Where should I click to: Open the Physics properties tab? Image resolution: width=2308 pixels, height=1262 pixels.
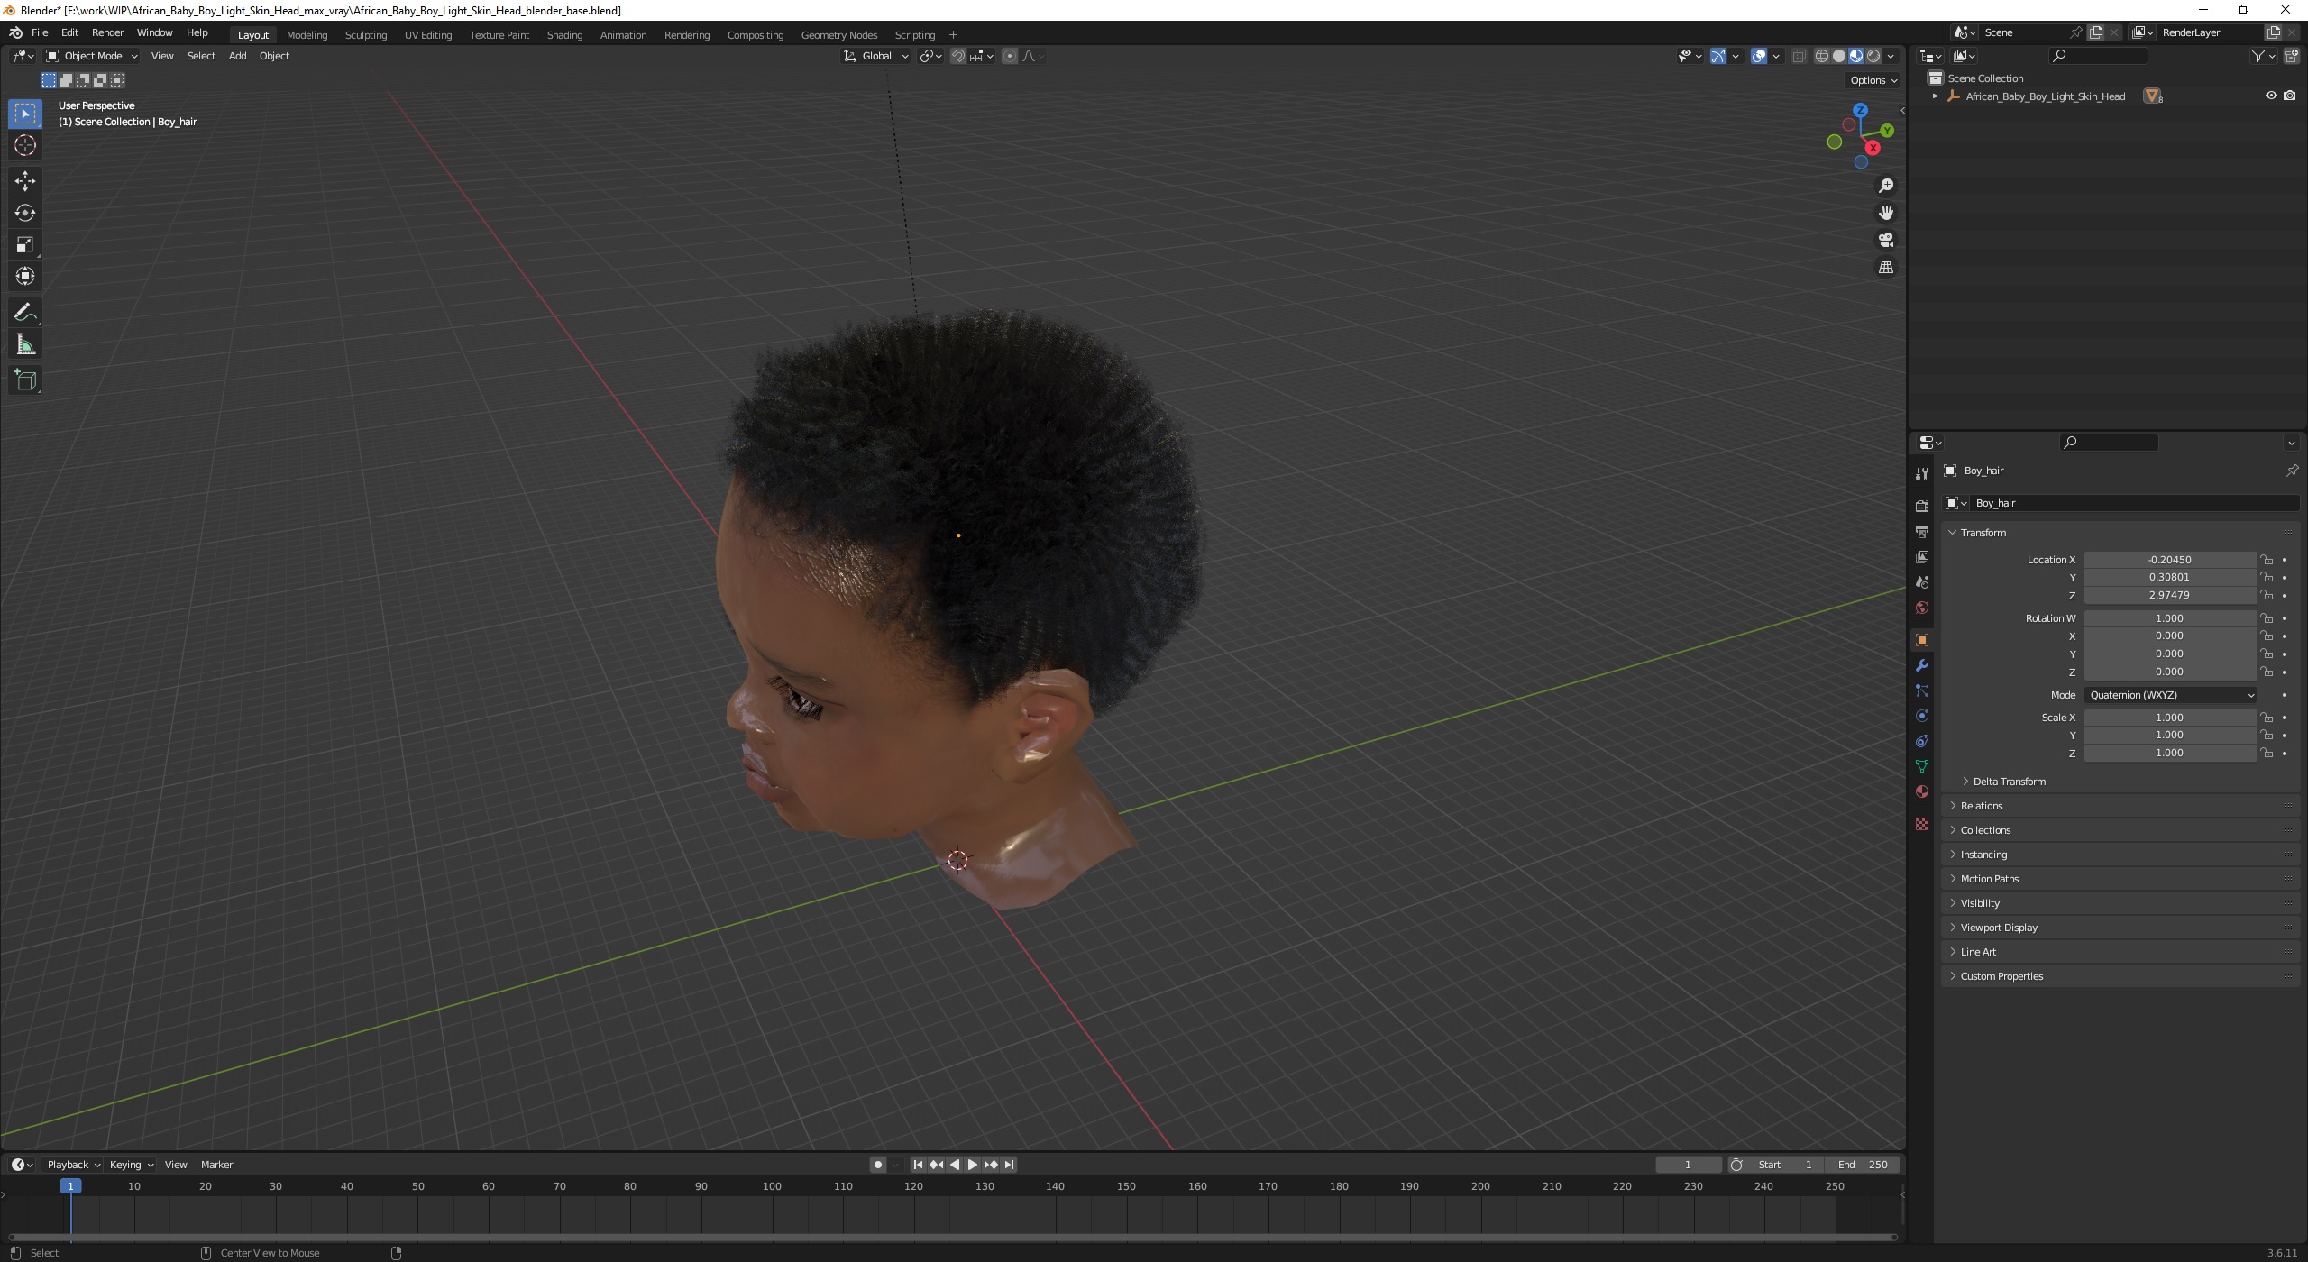pos(1921,716)
